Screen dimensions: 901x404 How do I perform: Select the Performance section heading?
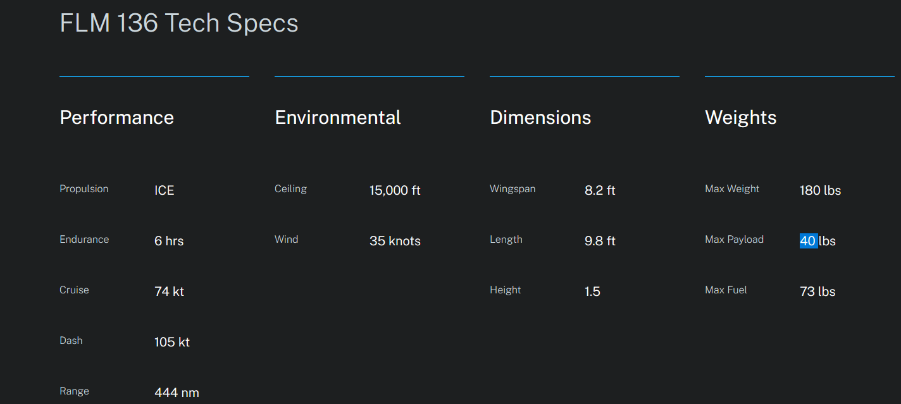point(116,118)
